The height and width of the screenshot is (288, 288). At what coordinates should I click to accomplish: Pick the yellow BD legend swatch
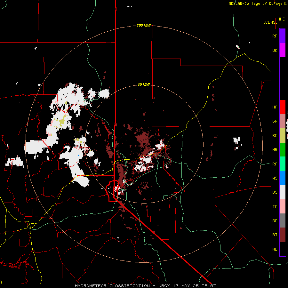click(283, 136)
